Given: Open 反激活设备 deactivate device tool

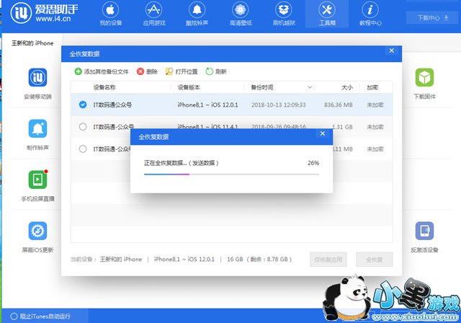Looking at the screenshot, I should 424,237.
